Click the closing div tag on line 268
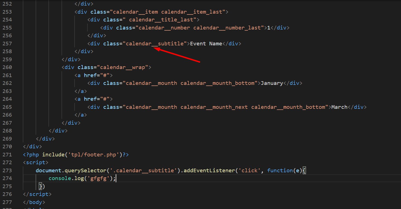Screen dimensions: 401x209 pyautogui.click(x=58, y=131)
